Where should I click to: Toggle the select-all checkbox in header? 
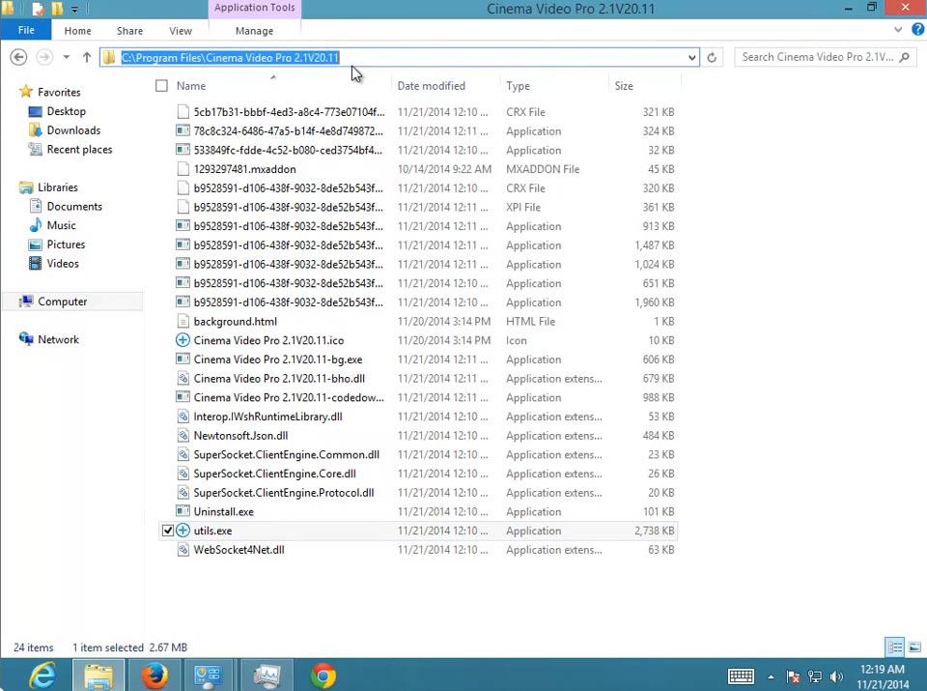(x=161, y=86)
